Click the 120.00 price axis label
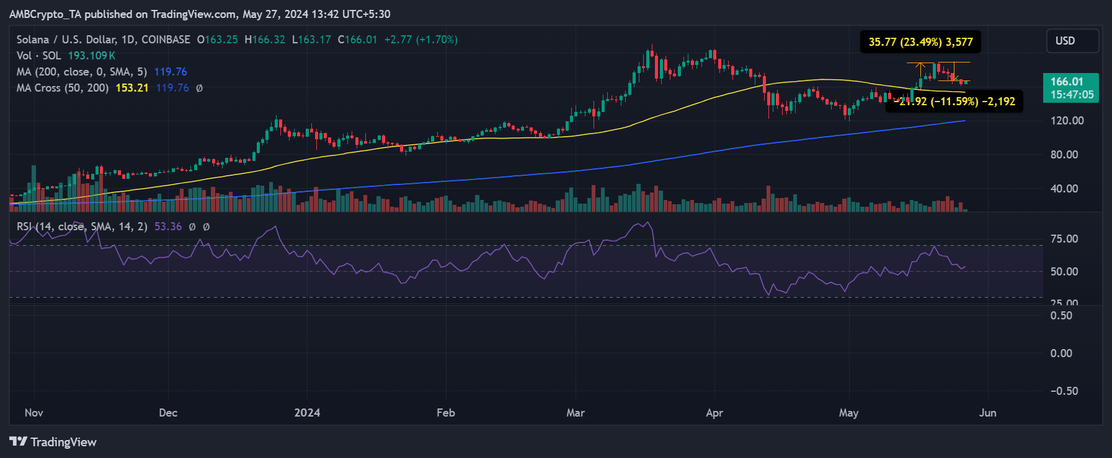 click(x=1067, y=121)
